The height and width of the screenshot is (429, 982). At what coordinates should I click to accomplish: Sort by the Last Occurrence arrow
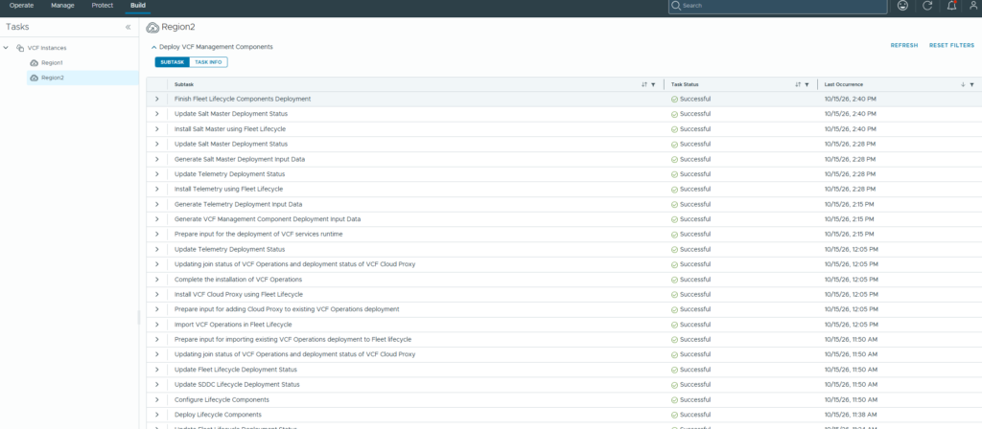(963, 84)
